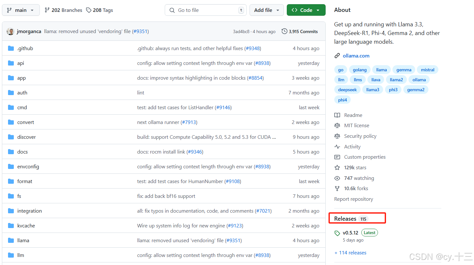474x265 pixels.
Task: Click the eye icon beside 747 watching
Action: click(x=337, y=178)
